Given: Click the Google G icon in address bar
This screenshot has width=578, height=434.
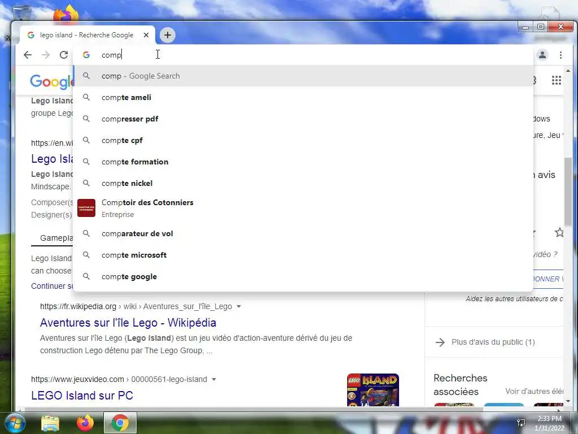Looking at the screenshot, I should pyautogui.click(x=86, y=55).
